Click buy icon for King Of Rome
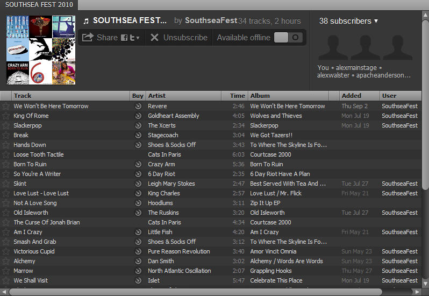The image size is (429, 296). click(138, 116)
